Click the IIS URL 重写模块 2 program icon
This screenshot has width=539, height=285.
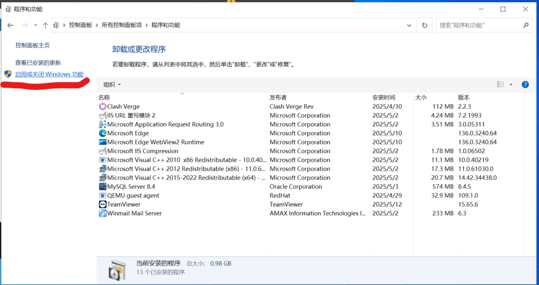(x=103, y=116)
